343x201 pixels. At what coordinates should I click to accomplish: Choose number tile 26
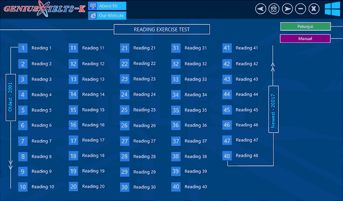pyautogui.click(x=124, y=126)
